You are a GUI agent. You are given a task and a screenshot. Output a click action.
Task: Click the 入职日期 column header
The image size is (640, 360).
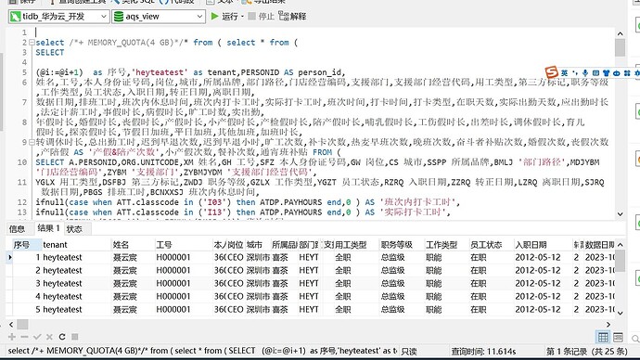[x=544, y=245]
